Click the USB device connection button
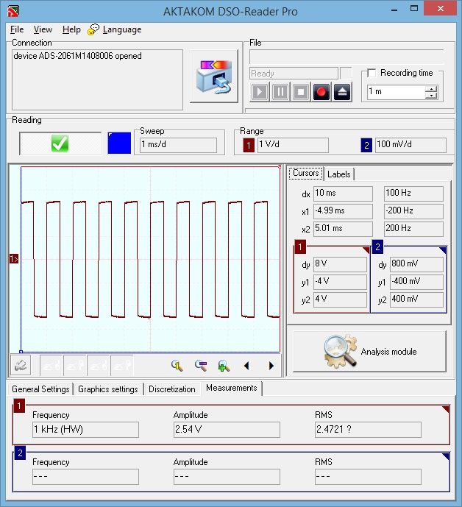 [214, 77]
